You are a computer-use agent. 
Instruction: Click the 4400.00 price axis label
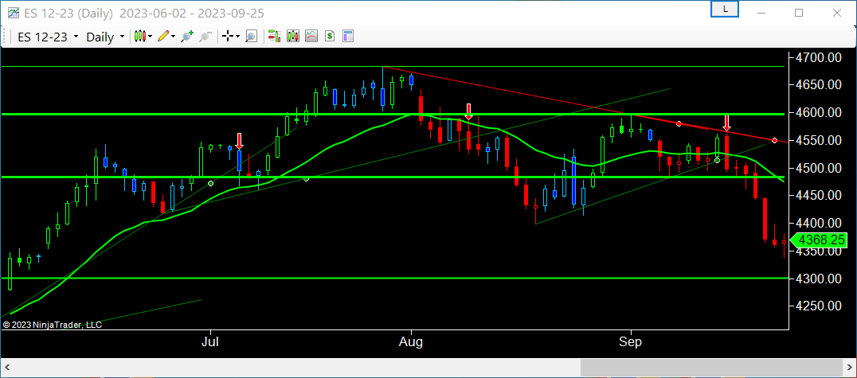coord(818,224)
